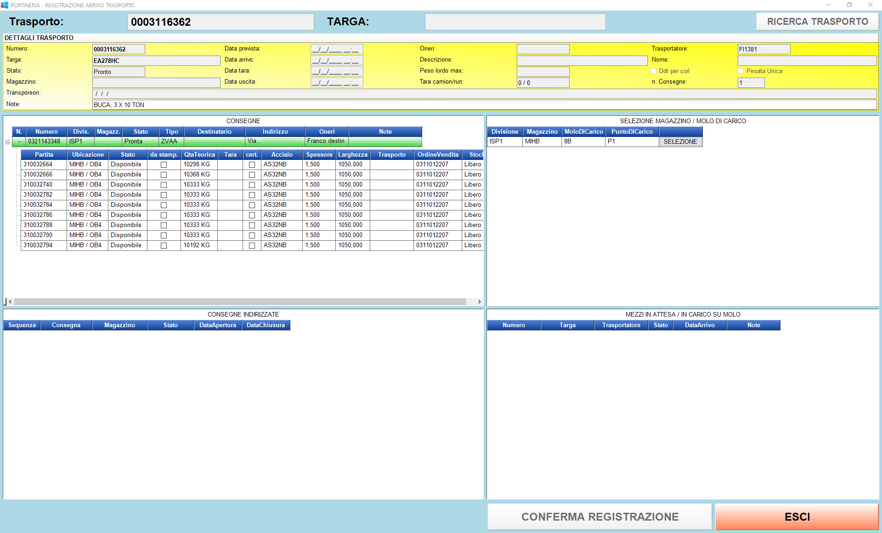The image size is (882, 533).
Task: Click the Peso lordo max field
Action: coord(543,72)
